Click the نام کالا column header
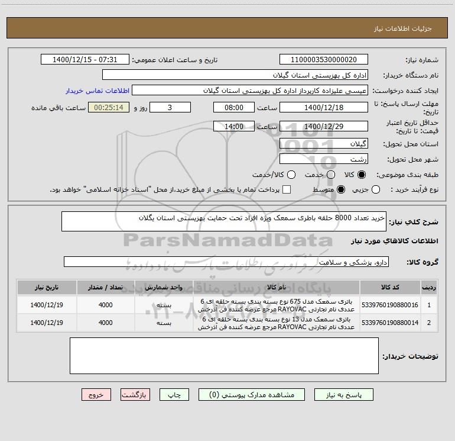455x441 pixels. [277, 287]
